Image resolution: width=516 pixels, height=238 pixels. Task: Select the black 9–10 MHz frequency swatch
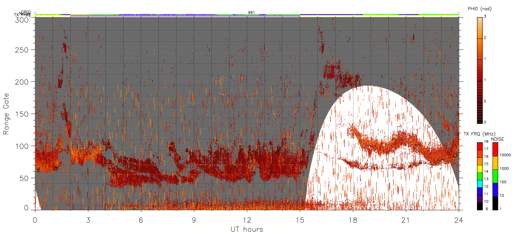(x=480, y=206)
